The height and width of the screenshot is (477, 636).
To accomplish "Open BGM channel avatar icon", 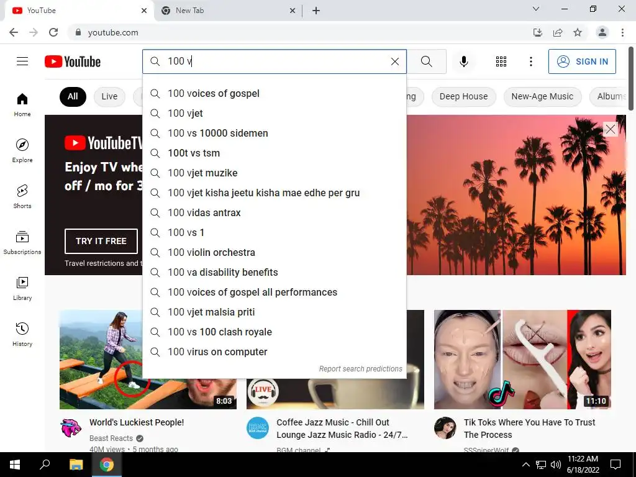I will (258, 428).
